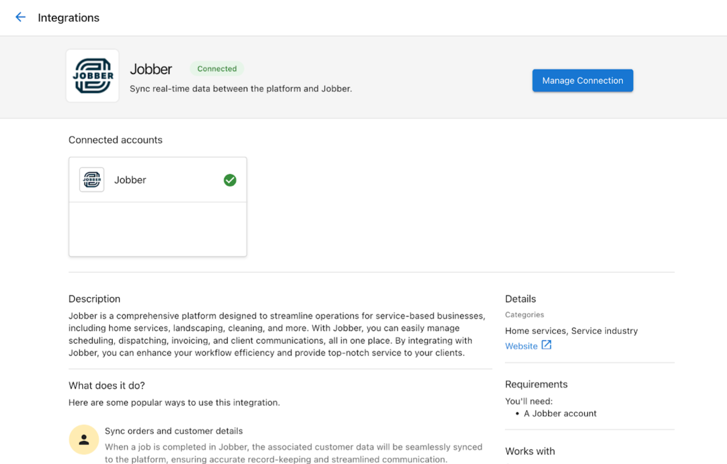Open the Jobber Website link
727x464 pixels.
coord(521,346)
